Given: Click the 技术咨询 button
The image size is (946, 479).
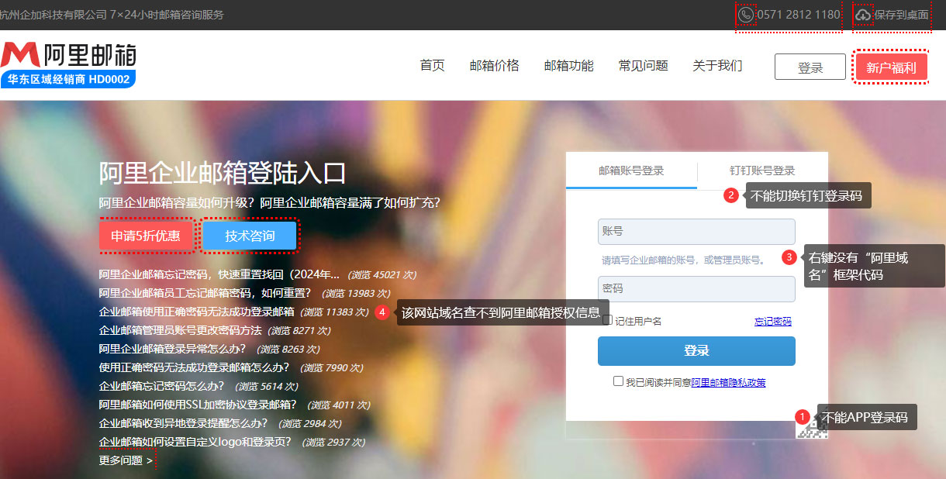Looking at the screenshot, I should tap(250, 236).
